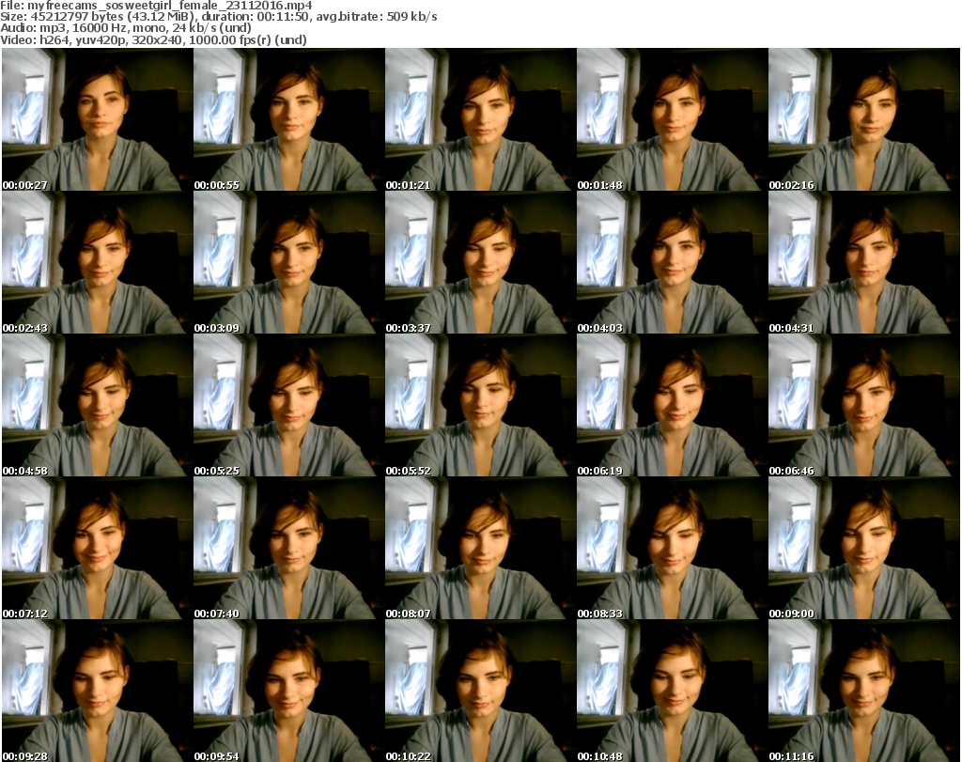This screenshot has height=762, width=962.
Task: Open the frame stamped 00:02:16
Action: (x=864, y=119)
